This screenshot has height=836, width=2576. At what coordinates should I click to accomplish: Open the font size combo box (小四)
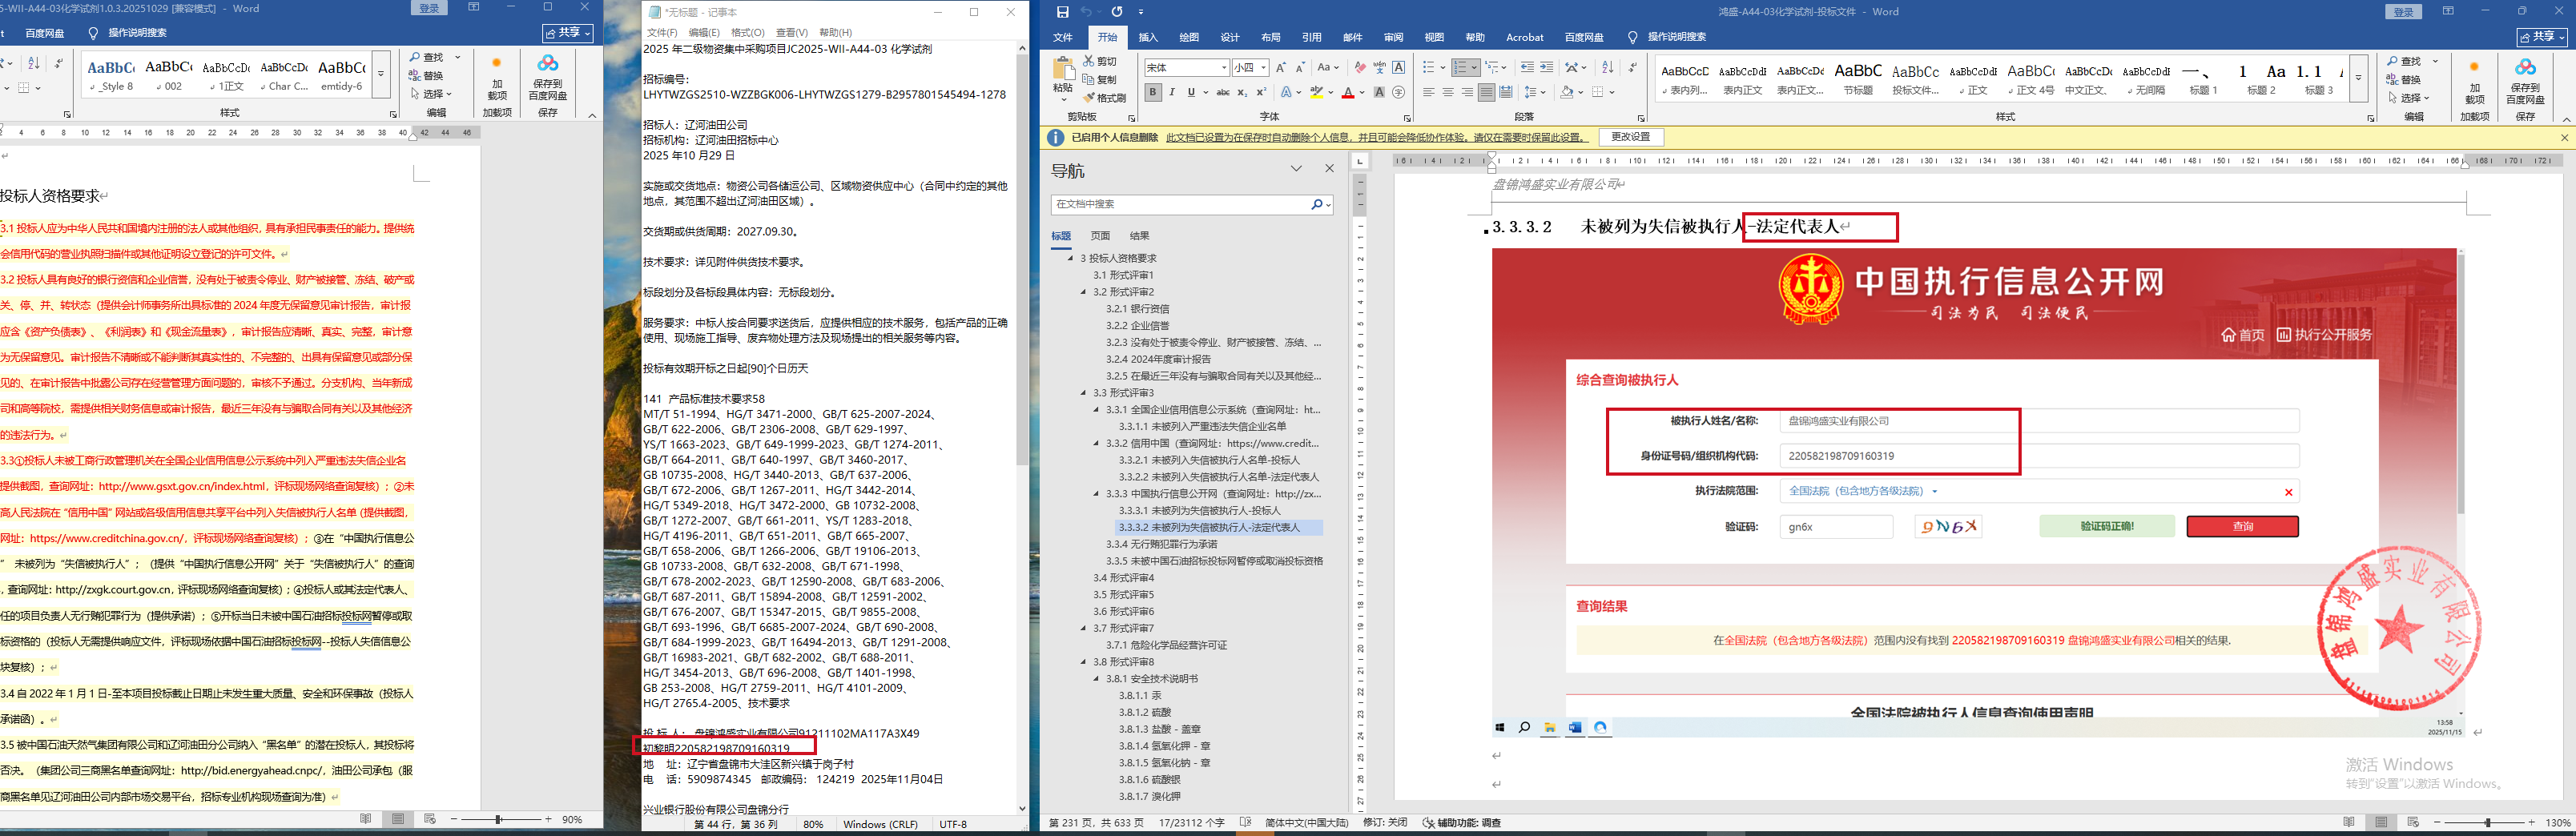(x=1250, y=67)
